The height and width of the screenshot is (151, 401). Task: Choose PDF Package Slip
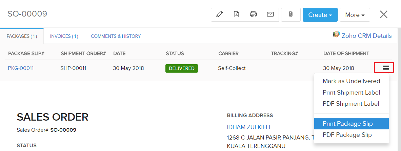347,135
